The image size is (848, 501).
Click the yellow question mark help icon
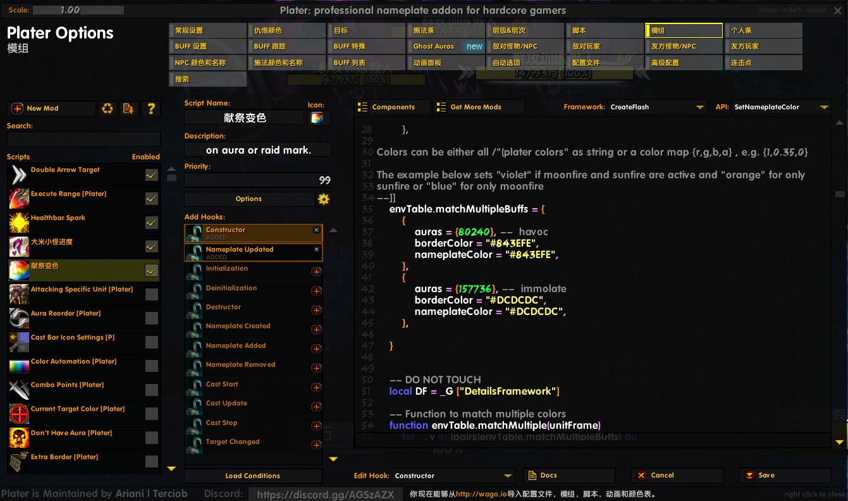[151, 109]
